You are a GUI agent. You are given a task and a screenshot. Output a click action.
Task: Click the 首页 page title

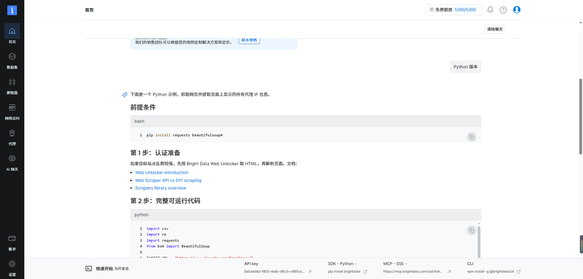tap(89, 10)
